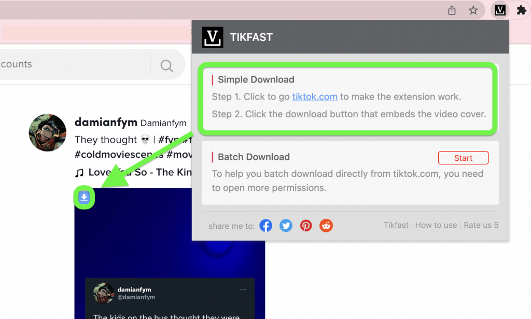The image size is (531, 319).
Task: Click the Rate us 5 link
Action: click(x=481, y=225)
